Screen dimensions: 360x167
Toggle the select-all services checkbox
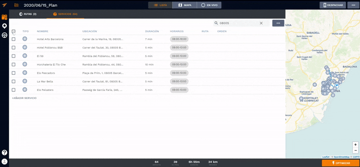(x=13, y=31)
